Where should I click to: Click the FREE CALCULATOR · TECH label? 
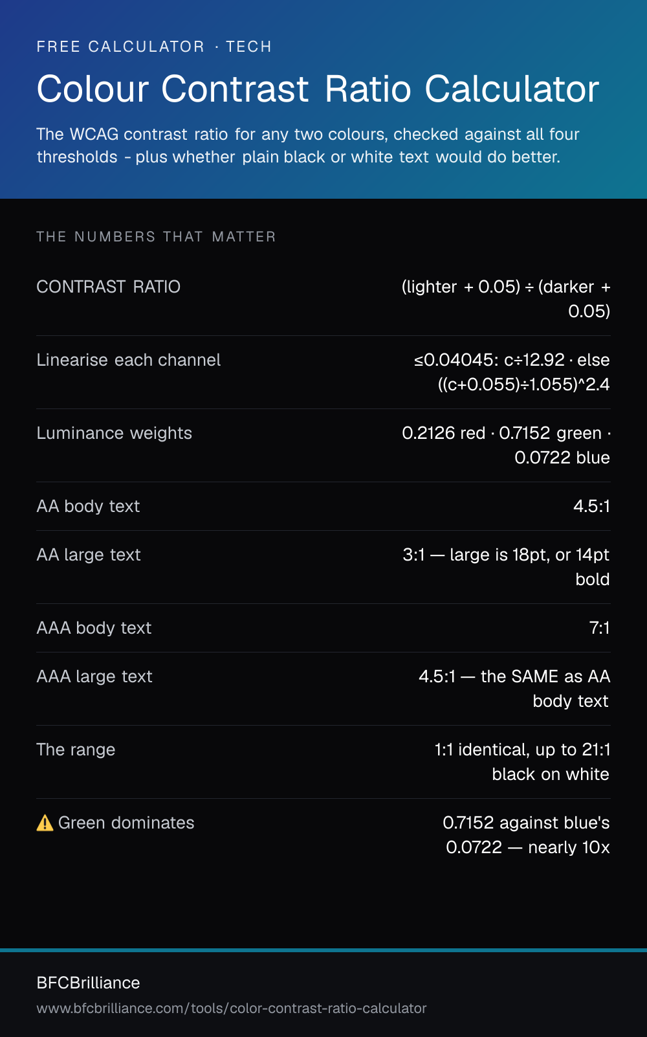click(154, 47)
